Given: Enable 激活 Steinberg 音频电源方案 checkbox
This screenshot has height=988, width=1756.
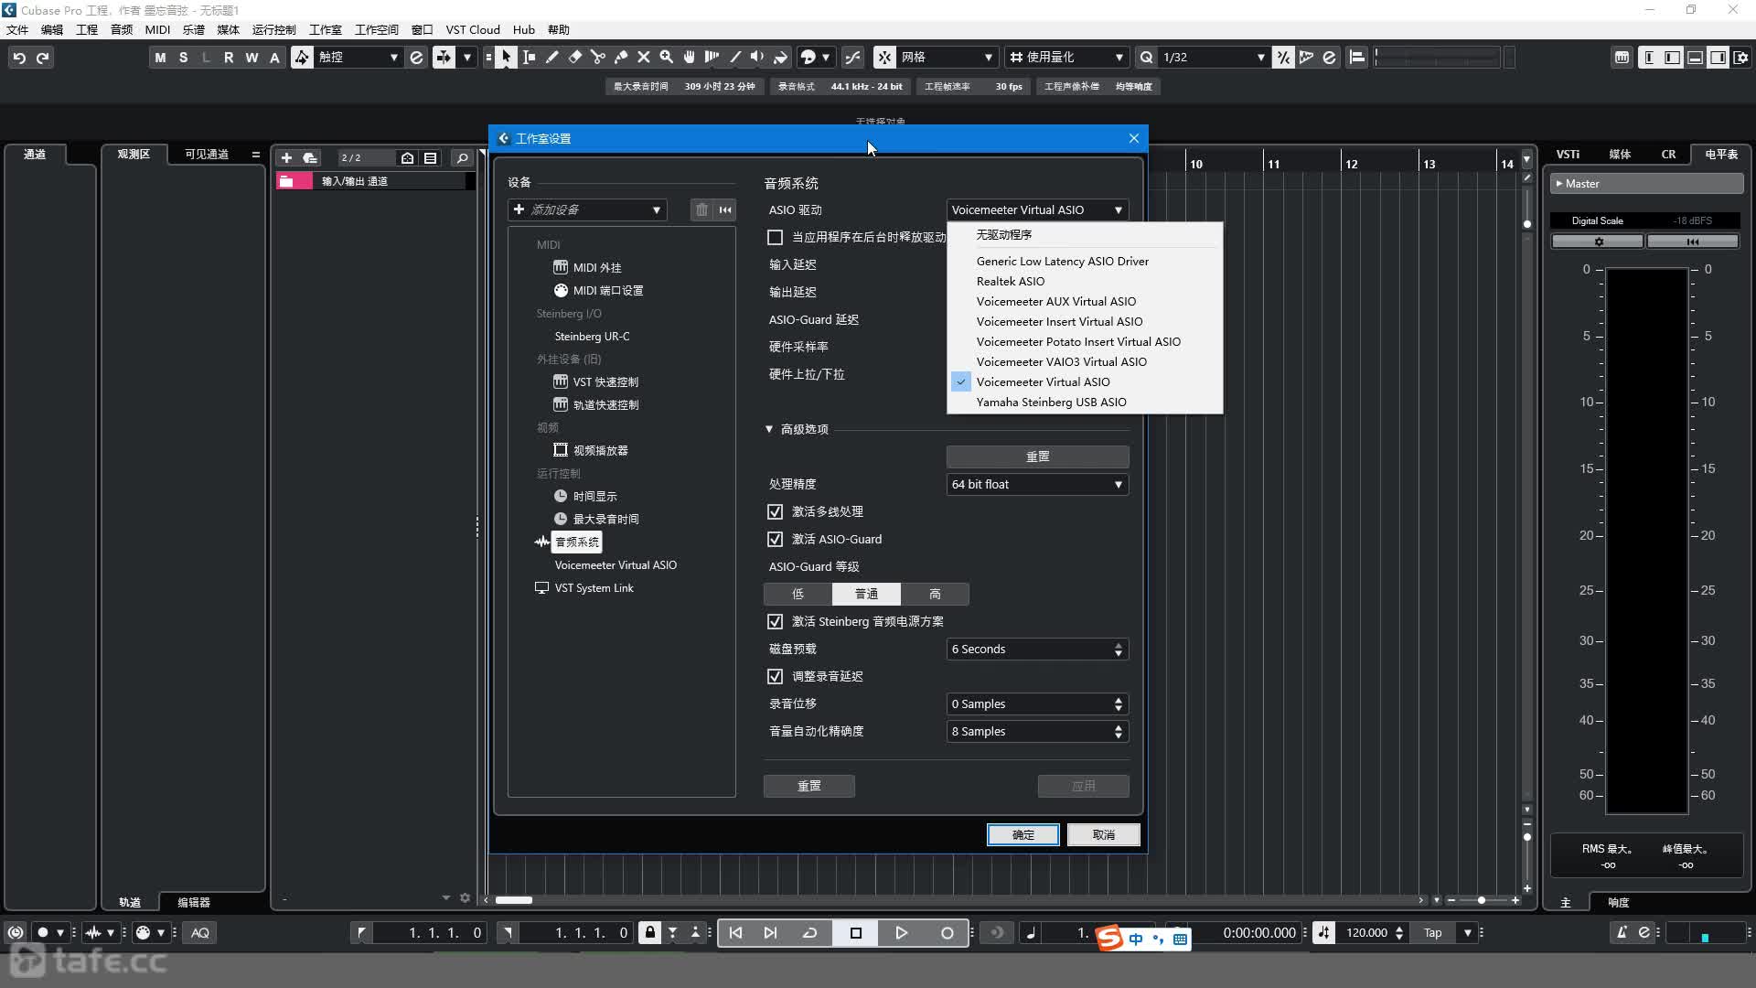Looking at the screenshot, I should coord(776,621).
